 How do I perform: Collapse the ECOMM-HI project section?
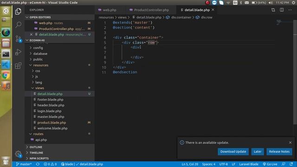click(60, 40)
